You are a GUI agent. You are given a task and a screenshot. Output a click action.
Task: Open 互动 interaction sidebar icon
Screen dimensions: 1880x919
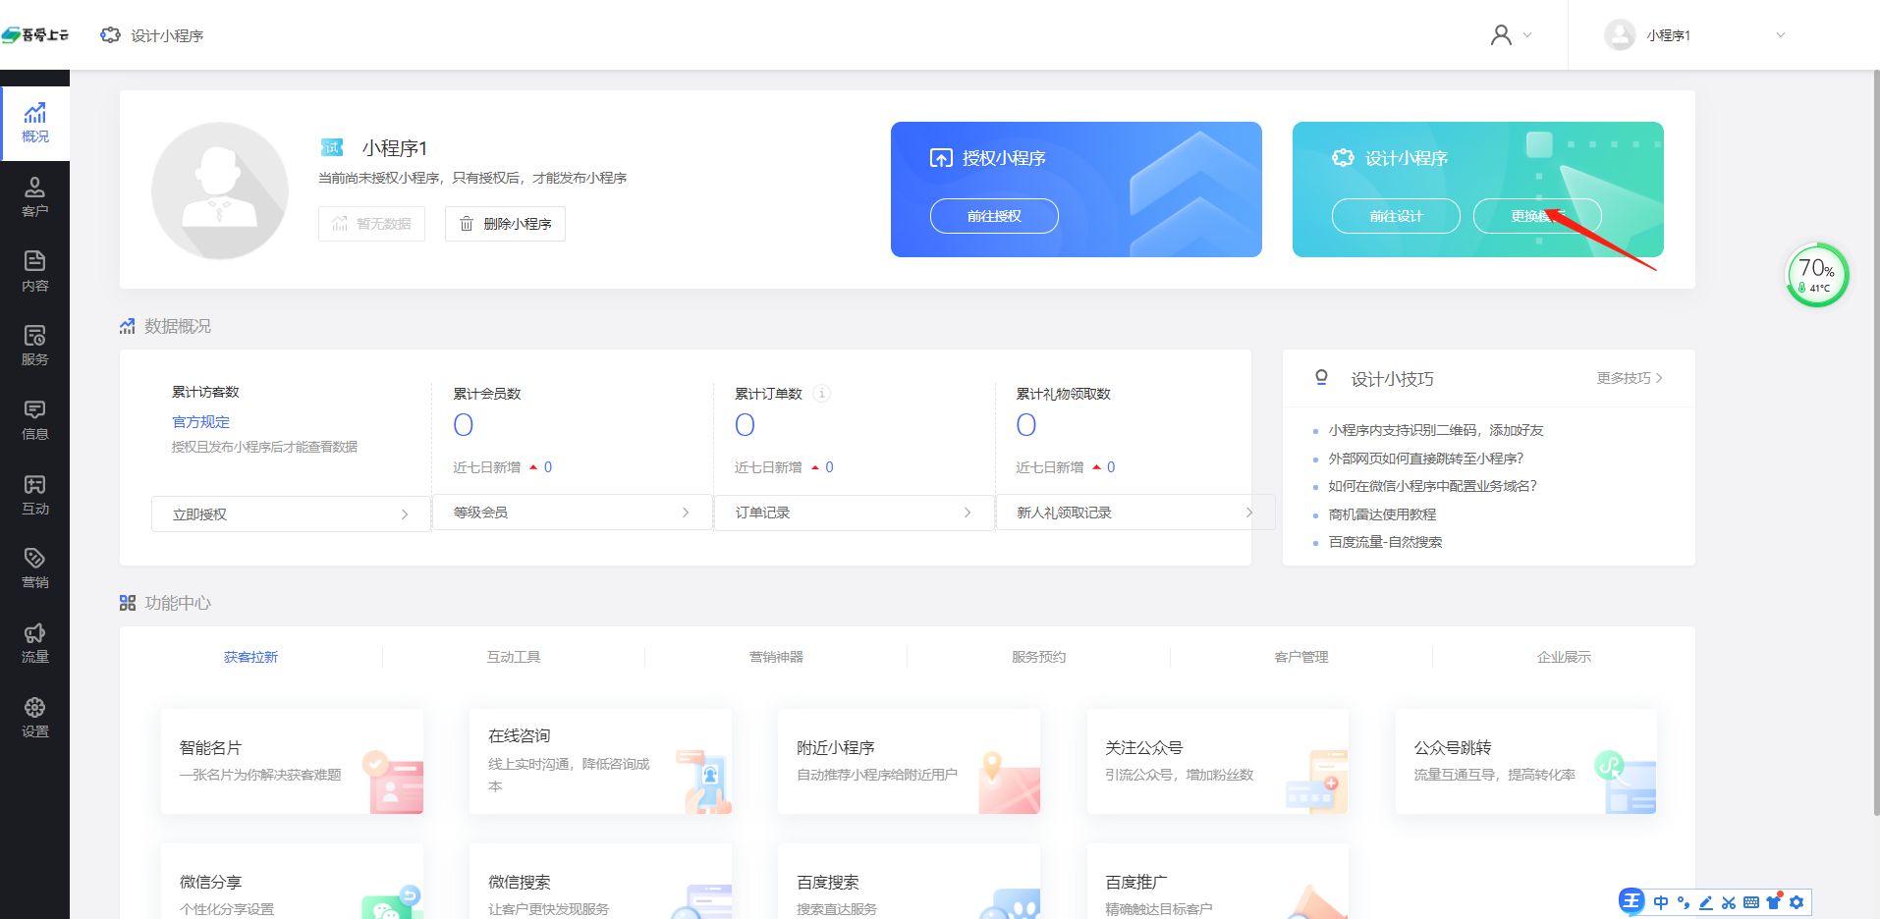(x=35, y=494)
